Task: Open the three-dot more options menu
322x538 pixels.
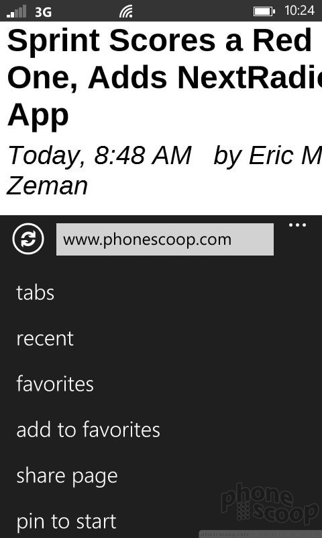Action: (297, 225)
